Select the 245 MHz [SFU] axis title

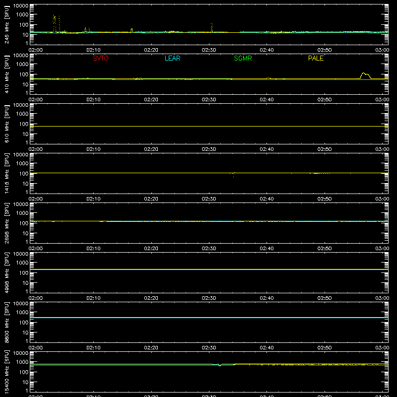pyautogui.click(x=7, y=24)
